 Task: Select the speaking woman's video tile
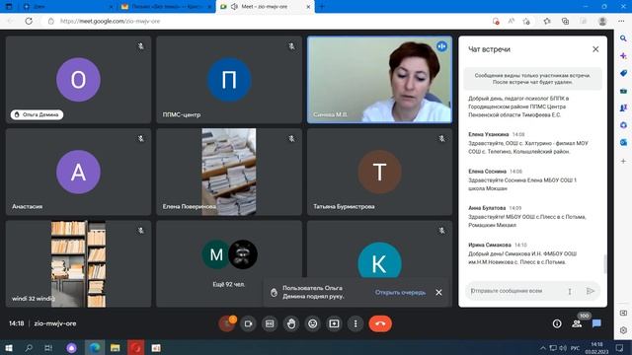(379, 80)
